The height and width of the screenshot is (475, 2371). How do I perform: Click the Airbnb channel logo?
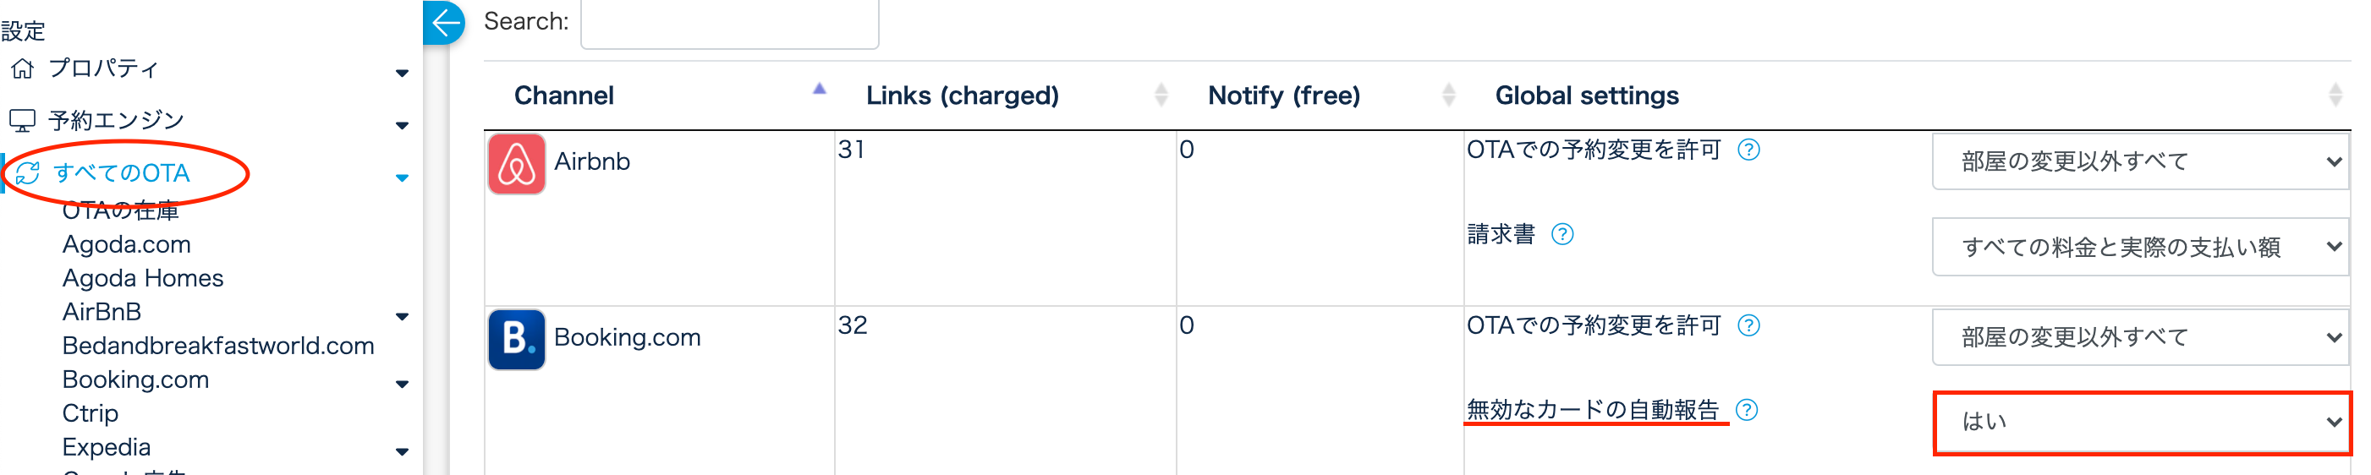tap(516, 164)
